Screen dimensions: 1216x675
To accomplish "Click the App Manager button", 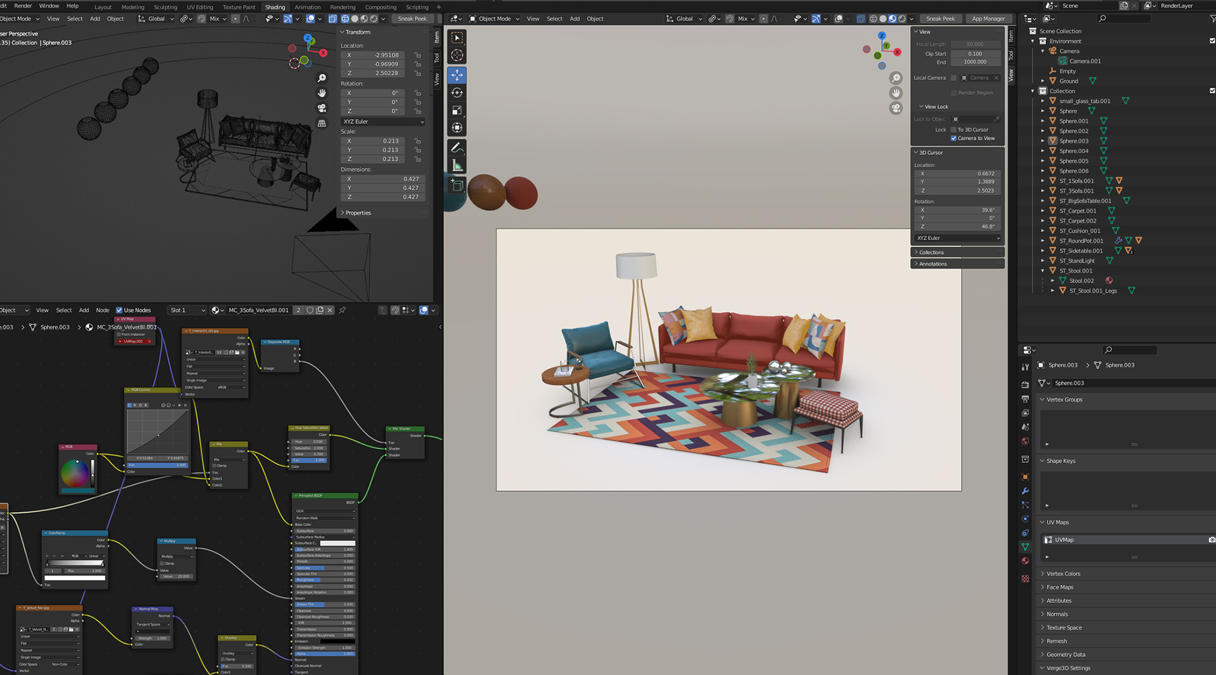I will coord(988,18).
